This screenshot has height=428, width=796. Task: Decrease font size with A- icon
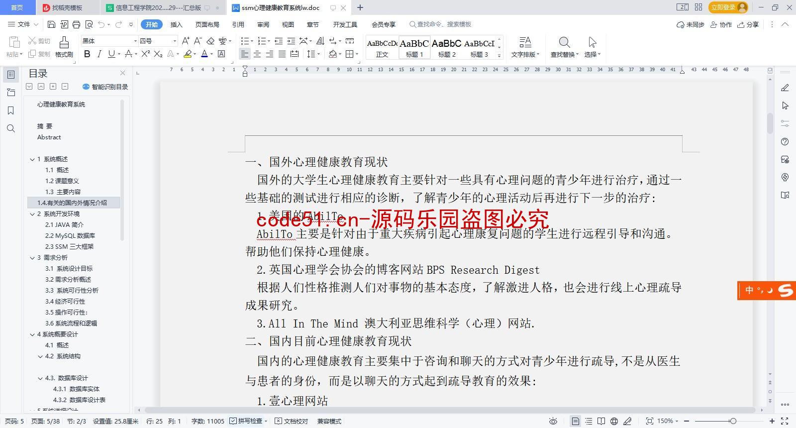198,41
